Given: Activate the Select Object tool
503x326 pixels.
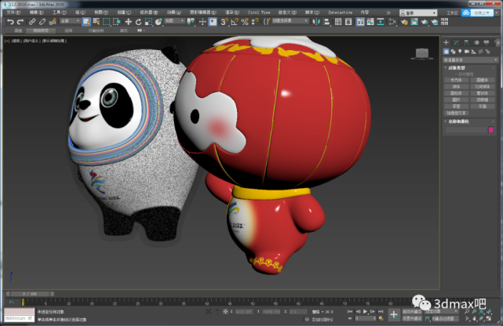Looking at the screenshot, I should pos(86,22).
